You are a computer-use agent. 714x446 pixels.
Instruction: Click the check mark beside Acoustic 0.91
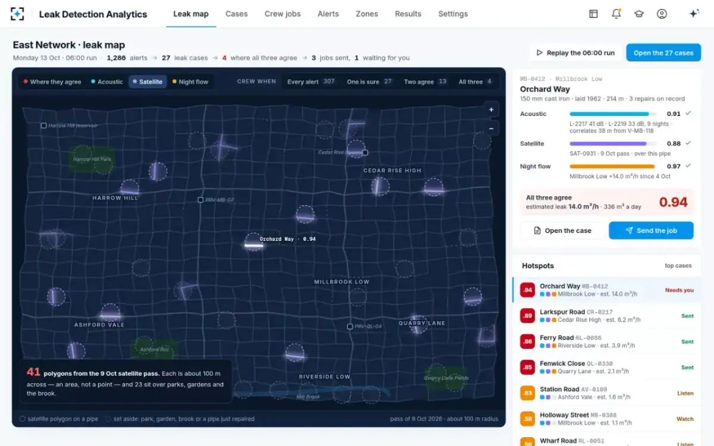tap(688, 113)
